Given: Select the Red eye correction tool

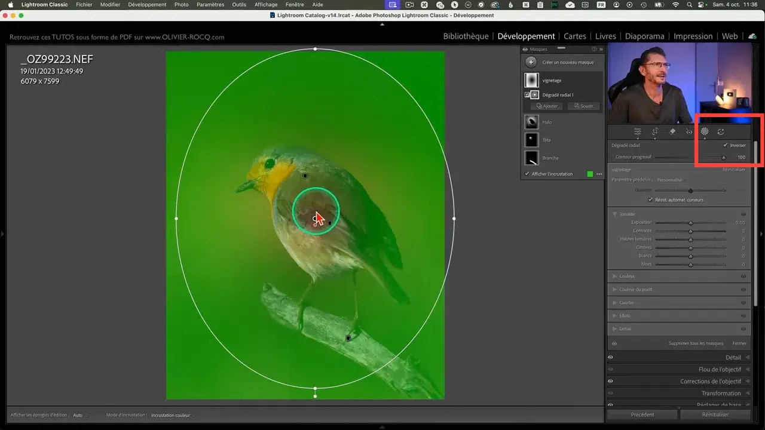Looking at the screenshot, I should coord(688,131).
